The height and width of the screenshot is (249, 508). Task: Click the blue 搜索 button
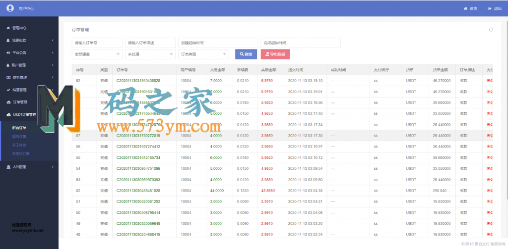point(246,54)
